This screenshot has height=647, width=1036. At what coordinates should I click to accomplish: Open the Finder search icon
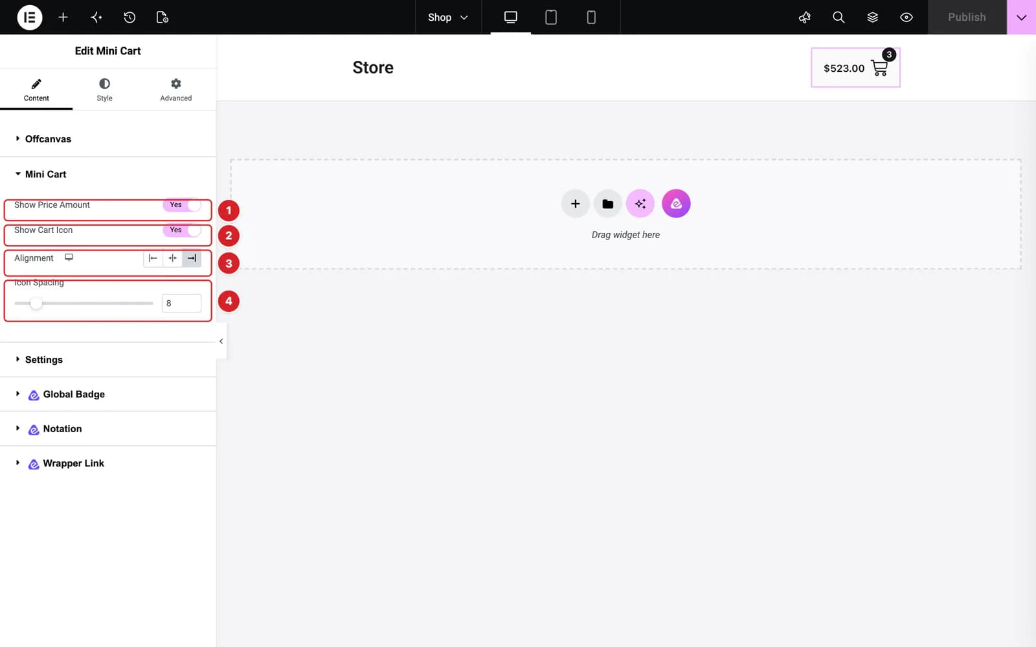coord(839,17)
